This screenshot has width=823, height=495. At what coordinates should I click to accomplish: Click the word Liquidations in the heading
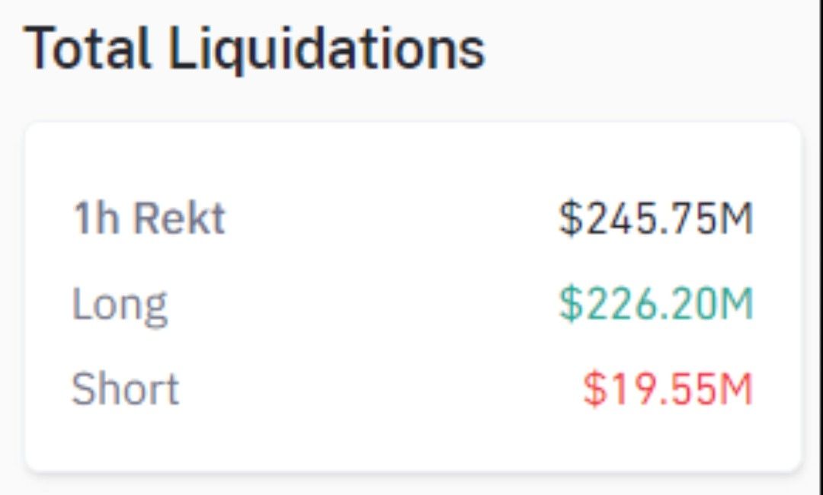pos(326,49)
